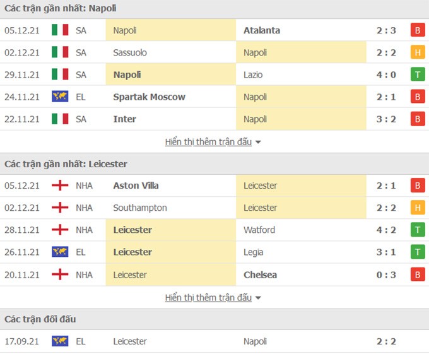
Task: Click the dropdown arrow under the Napoli matches
Action: 258,142
